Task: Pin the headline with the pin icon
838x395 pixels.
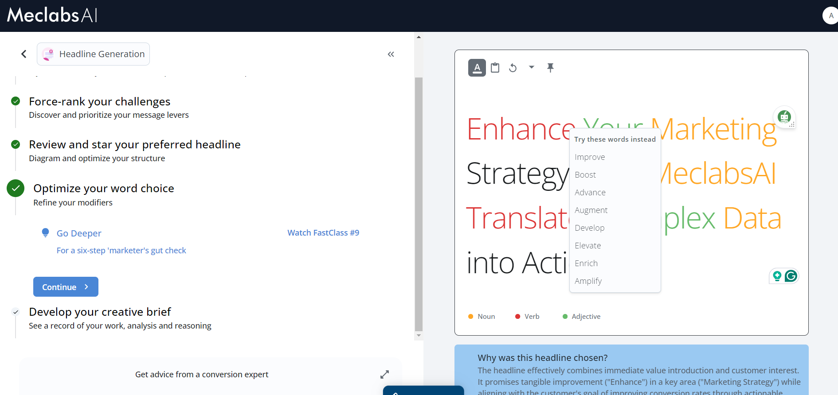Action: 550,68
